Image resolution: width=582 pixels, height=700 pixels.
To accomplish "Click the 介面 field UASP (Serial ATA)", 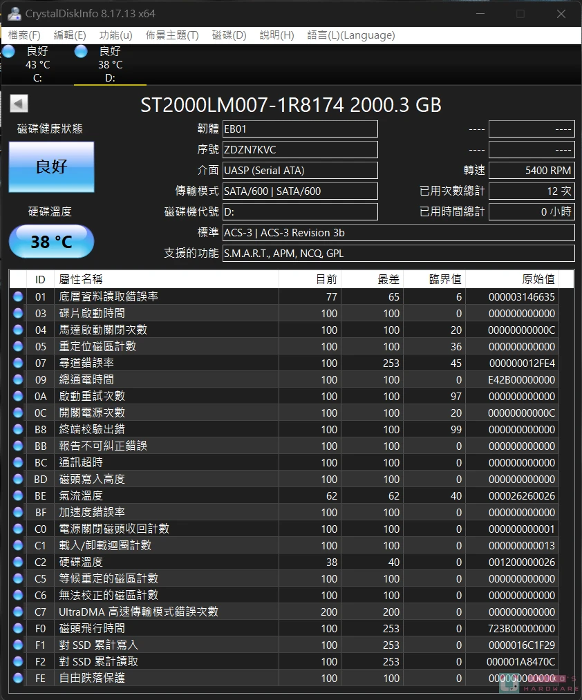I will click(x=300, y=171).
